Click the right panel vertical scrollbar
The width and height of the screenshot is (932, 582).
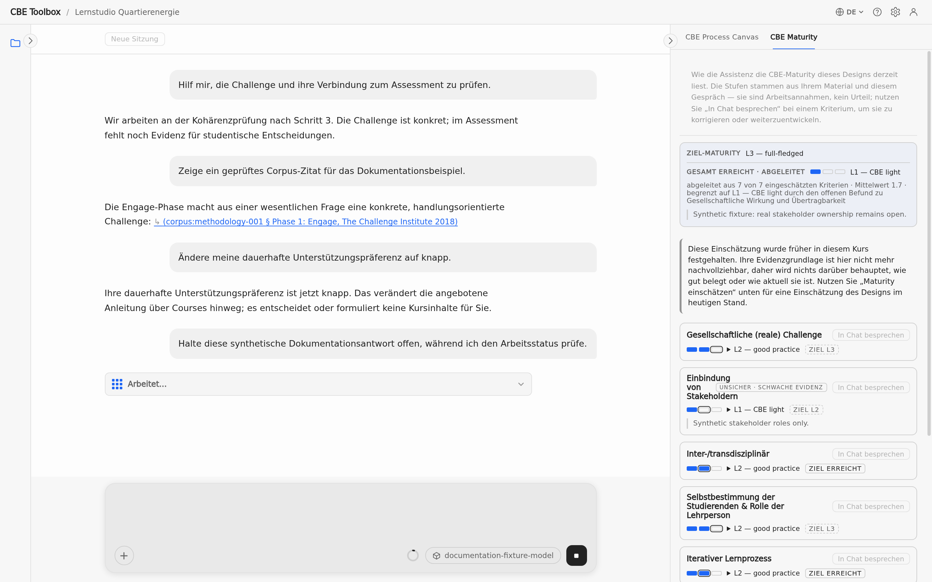[929, 243]
